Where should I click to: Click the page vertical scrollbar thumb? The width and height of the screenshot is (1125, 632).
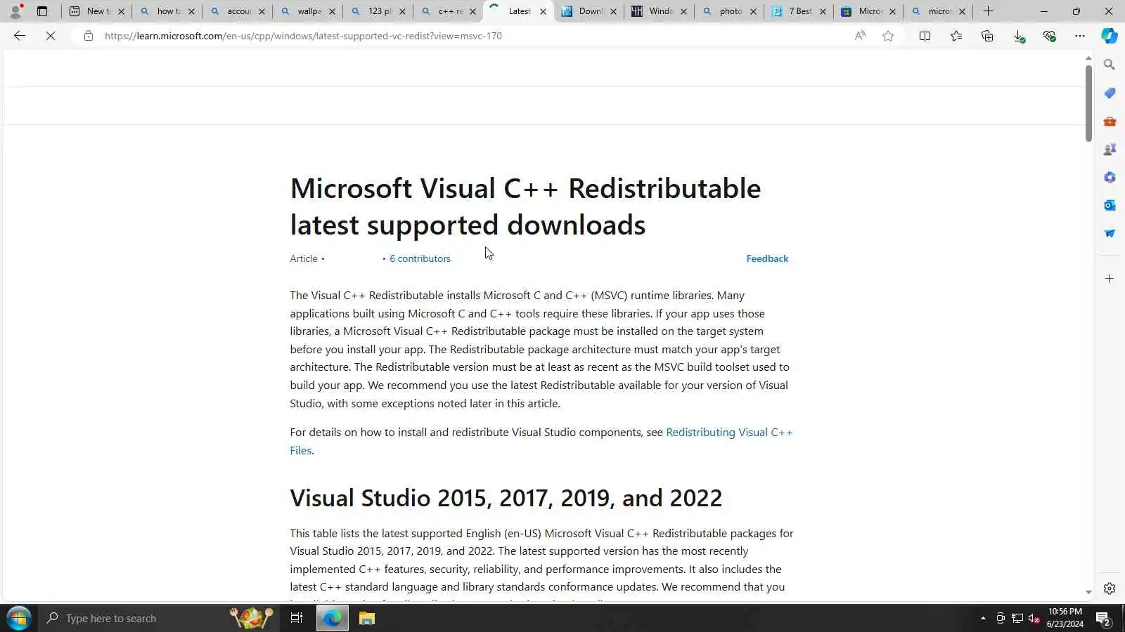tap(1088, 103)
